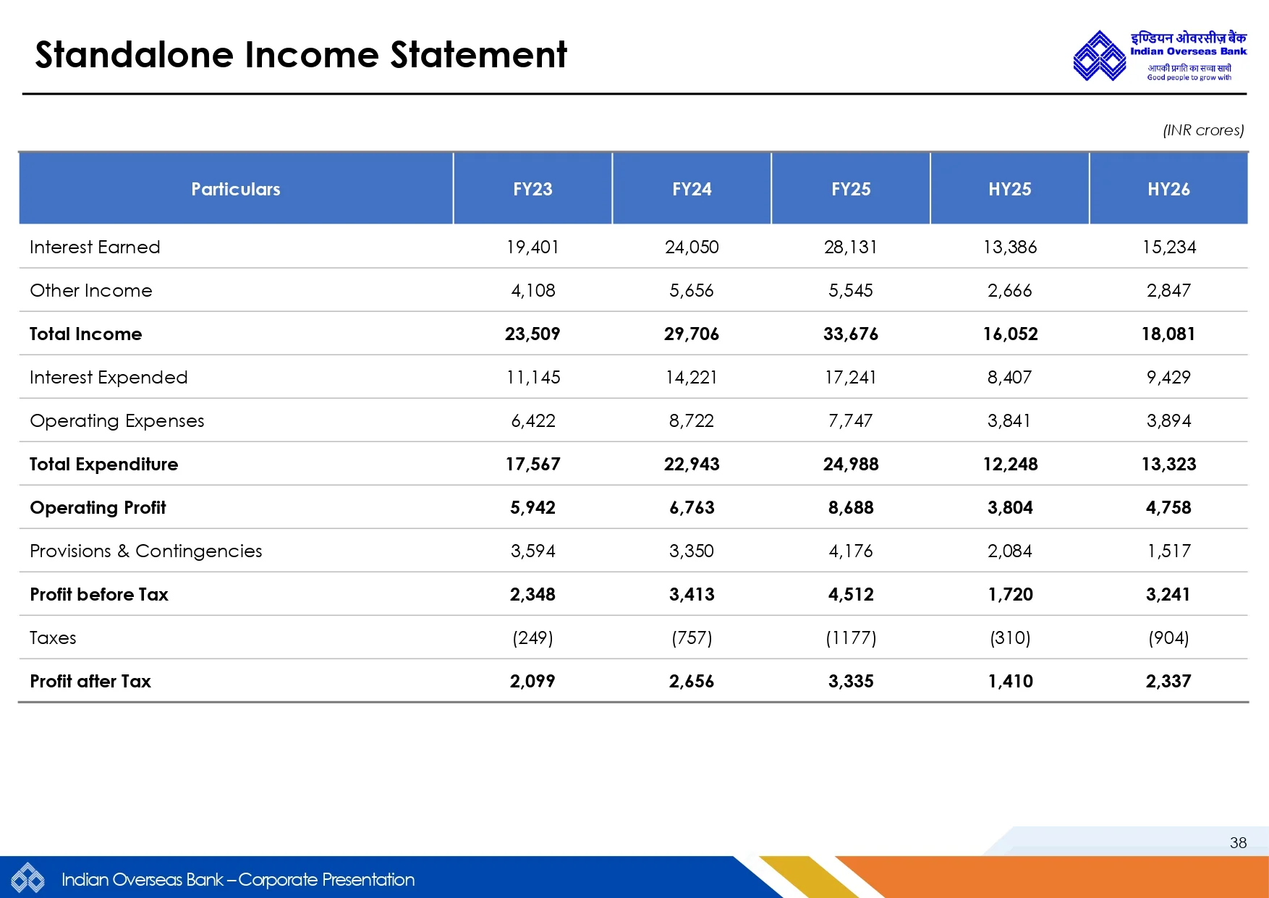Select the FY25 Total Income value 33,676
This screenshot has height=898, width=1269.
click(x=851, y=334)
